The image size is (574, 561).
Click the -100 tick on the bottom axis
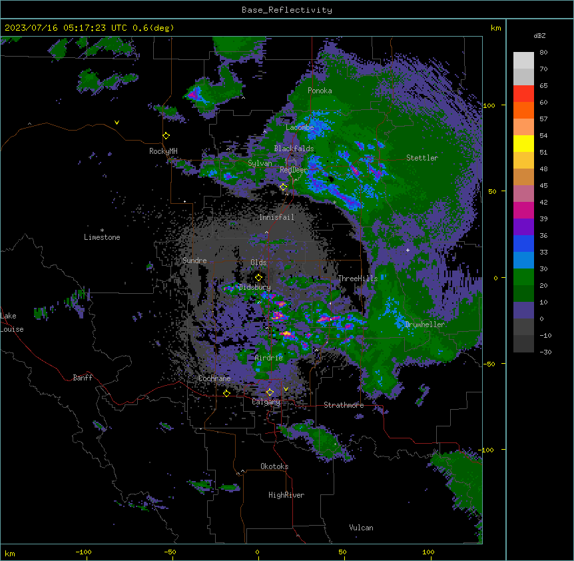click(x=83, y=552)
